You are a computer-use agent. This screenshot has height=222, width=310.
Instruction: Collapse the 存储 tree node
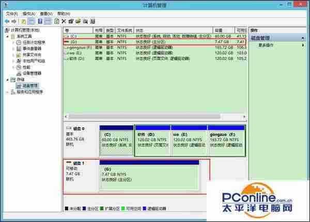(x=7, y=80)
